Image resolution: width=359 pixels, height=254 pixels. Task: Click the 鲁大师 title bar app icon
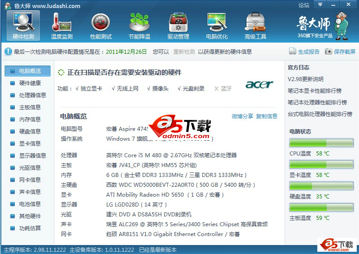point(8,5)
